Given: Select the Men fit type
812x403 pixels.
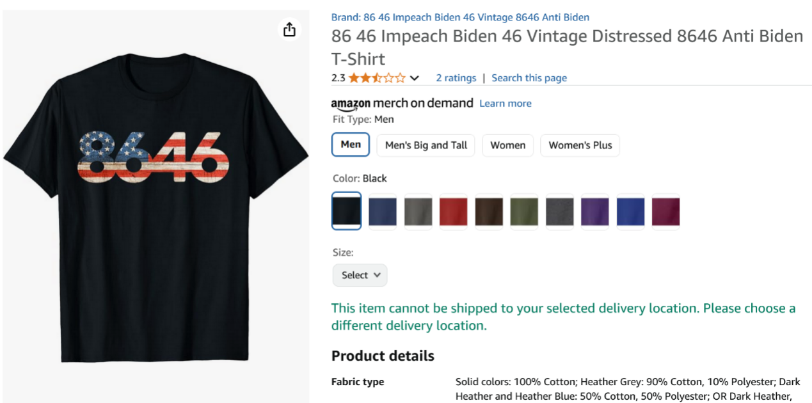Looking at the screenshot, I should tap(351, 145).
